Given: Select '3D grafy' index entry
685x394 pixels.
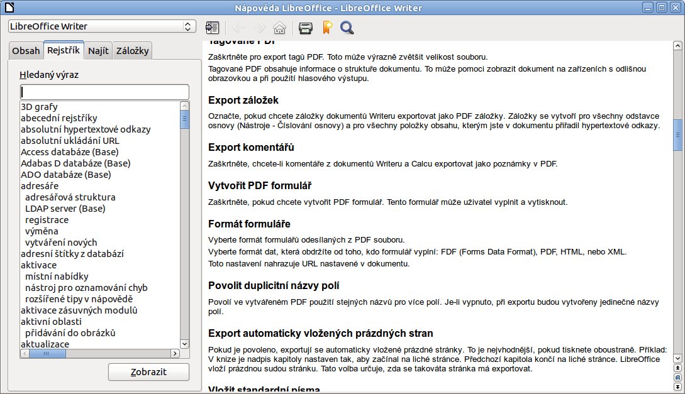Looking at the screenshot, I should [40, 106].
